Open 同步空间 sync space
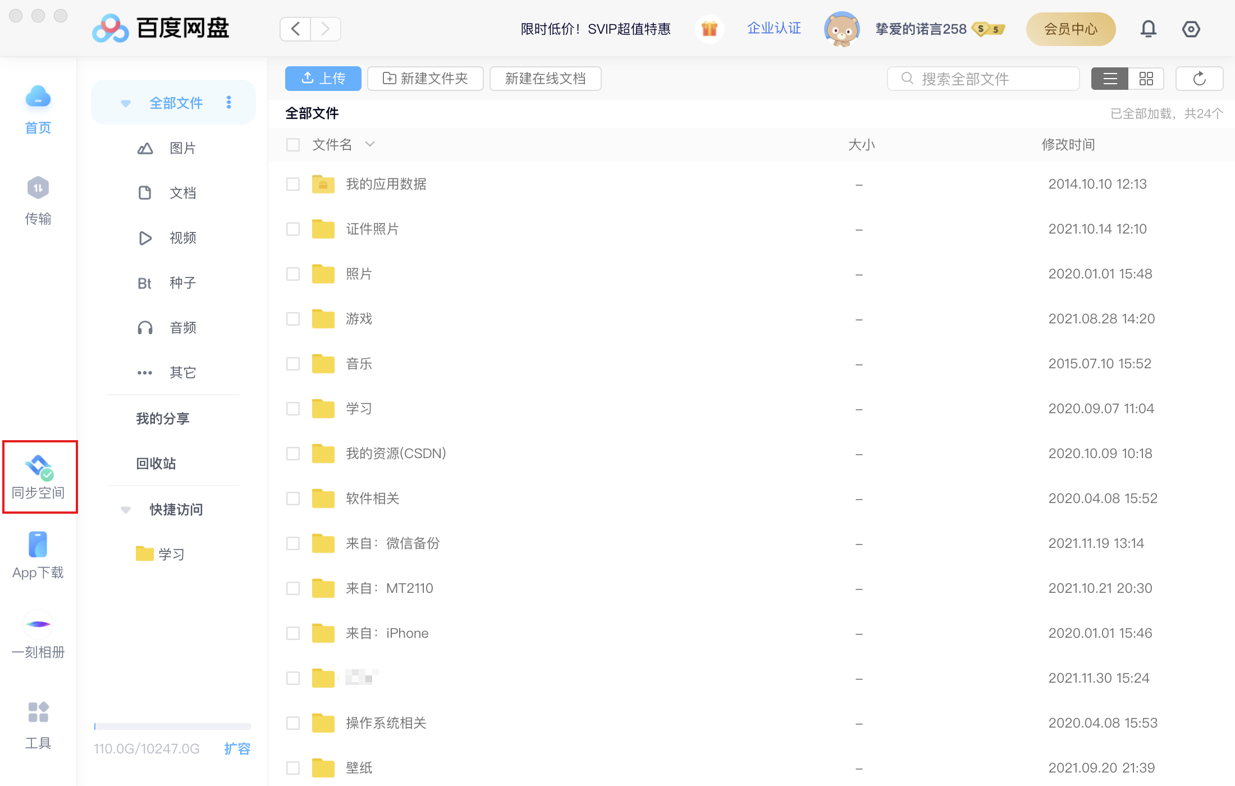The image size is (1235, 786). [x=38, y=476]
